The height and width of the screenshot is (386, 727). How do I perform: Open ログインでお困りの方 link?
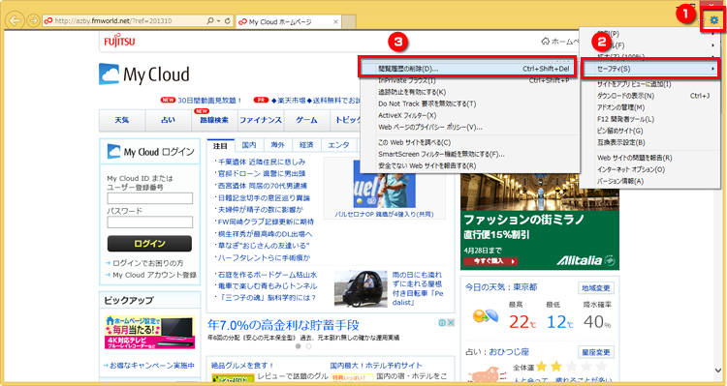(x=148, y=263)
